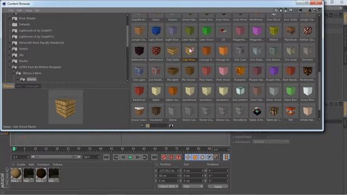This screenshot has width=347, height=195.
Task: Click the red Record Active Objects button
Action: 164,157
